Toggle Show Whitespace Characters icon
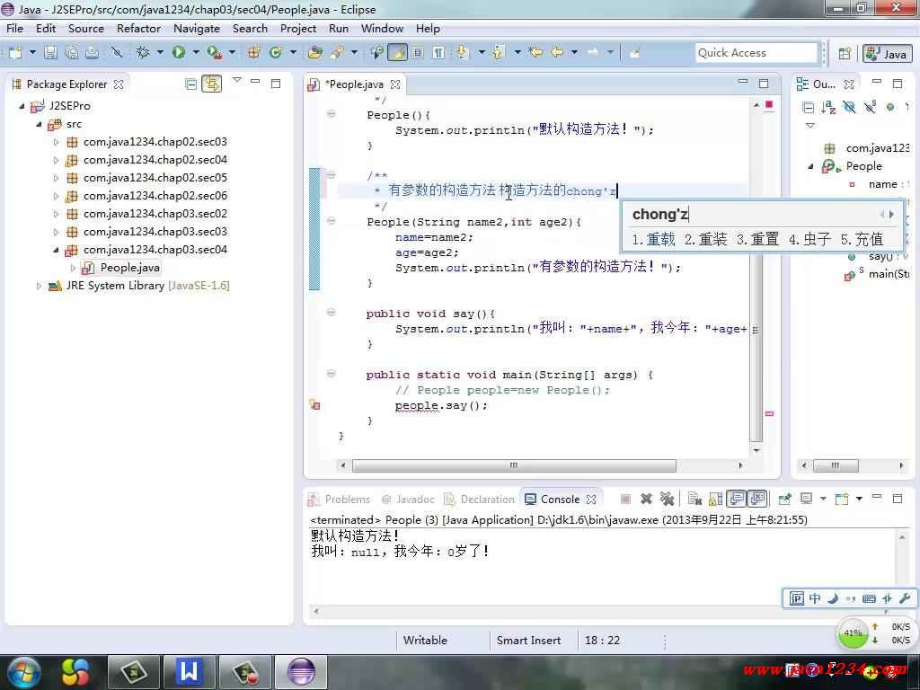The image size is (920, 690). point(438,53)
